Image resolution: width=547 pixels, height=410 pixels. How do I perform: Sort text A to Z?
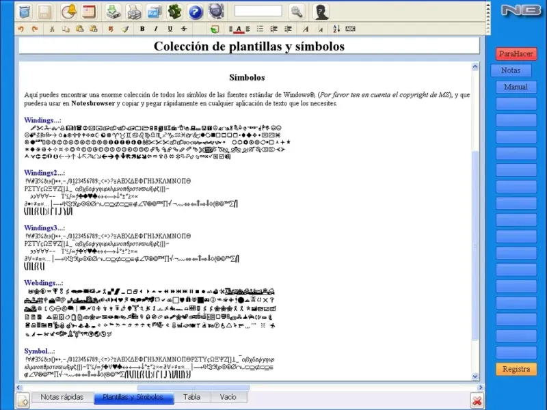pos(336,29)
